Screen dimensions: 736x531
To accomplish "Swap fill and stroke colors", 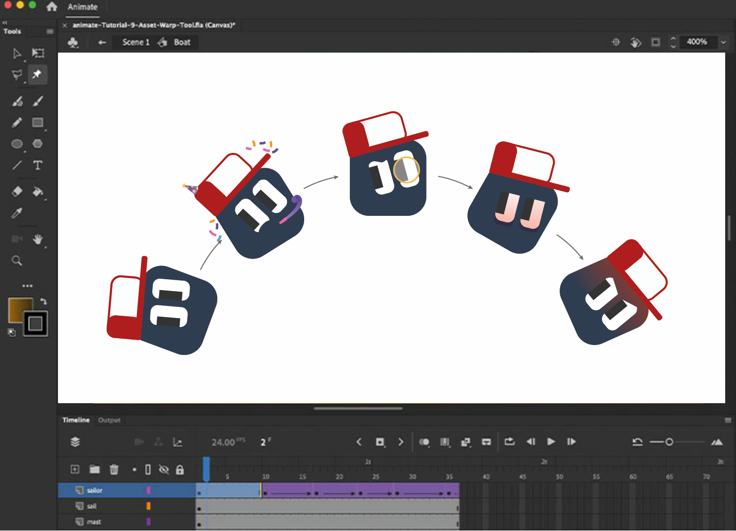I will pos(43,301).
